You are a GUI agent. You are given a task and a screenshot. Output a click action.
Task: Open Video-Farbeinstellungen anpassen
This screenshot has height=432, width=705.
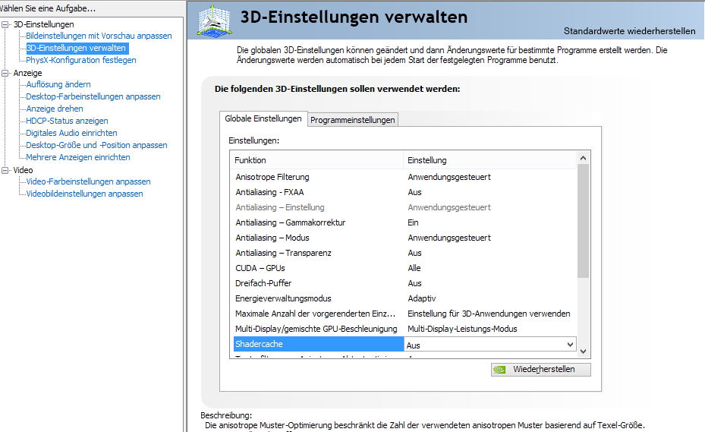pos(88,181)
